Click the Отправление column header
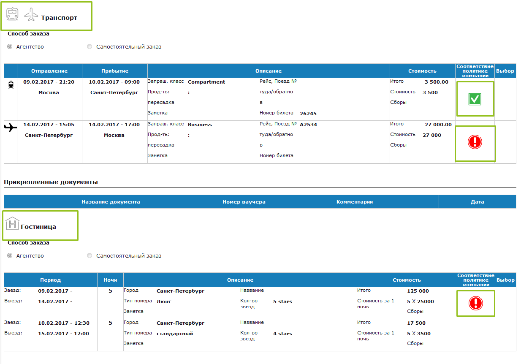Viewport: 521px width, 364px height. coord(49,71)
